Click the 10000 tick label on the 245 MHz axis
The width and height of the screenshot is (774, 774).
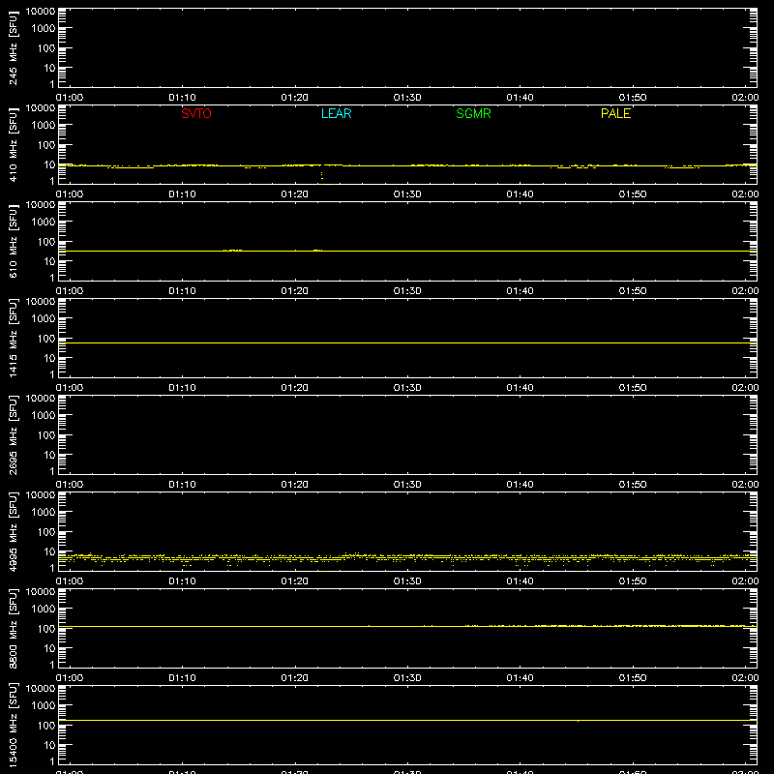pos(41,12)
